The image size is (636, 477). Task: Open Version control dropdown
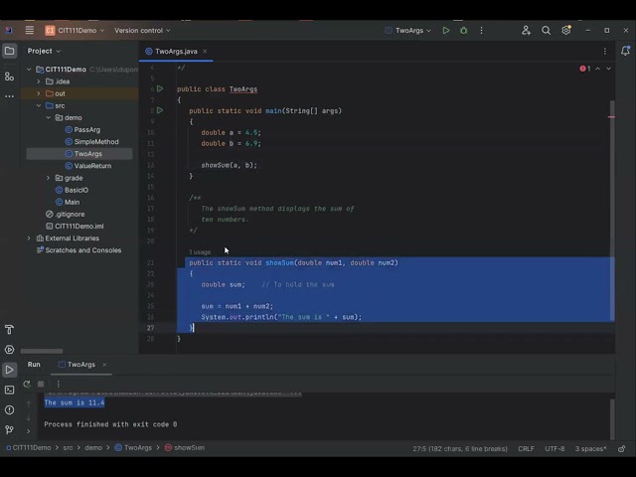click(x=142, y=31)
